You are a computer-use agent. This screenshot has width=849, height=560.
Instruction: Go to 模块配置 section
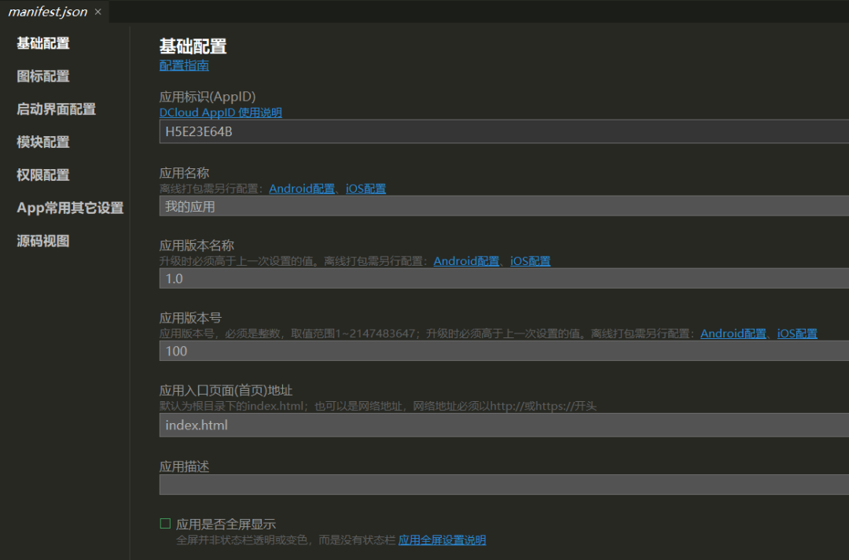point(43,142)
